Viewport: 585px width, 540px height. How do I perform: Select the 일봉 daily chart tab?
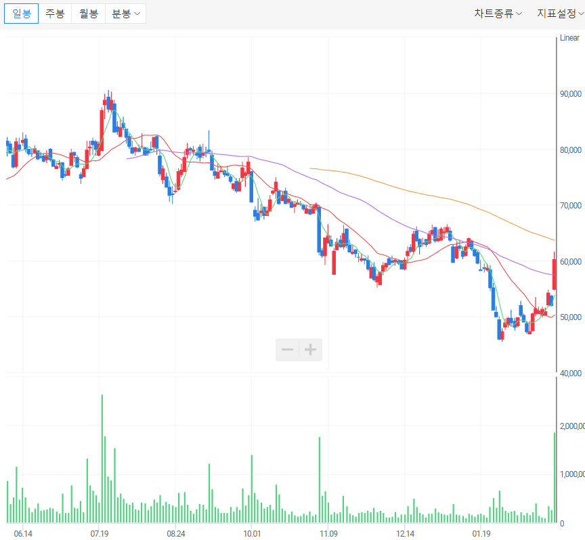(21, 14)
